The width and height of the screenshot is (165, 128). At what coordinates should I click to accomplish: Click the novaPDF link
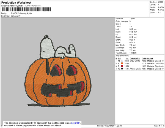(76, 123)
